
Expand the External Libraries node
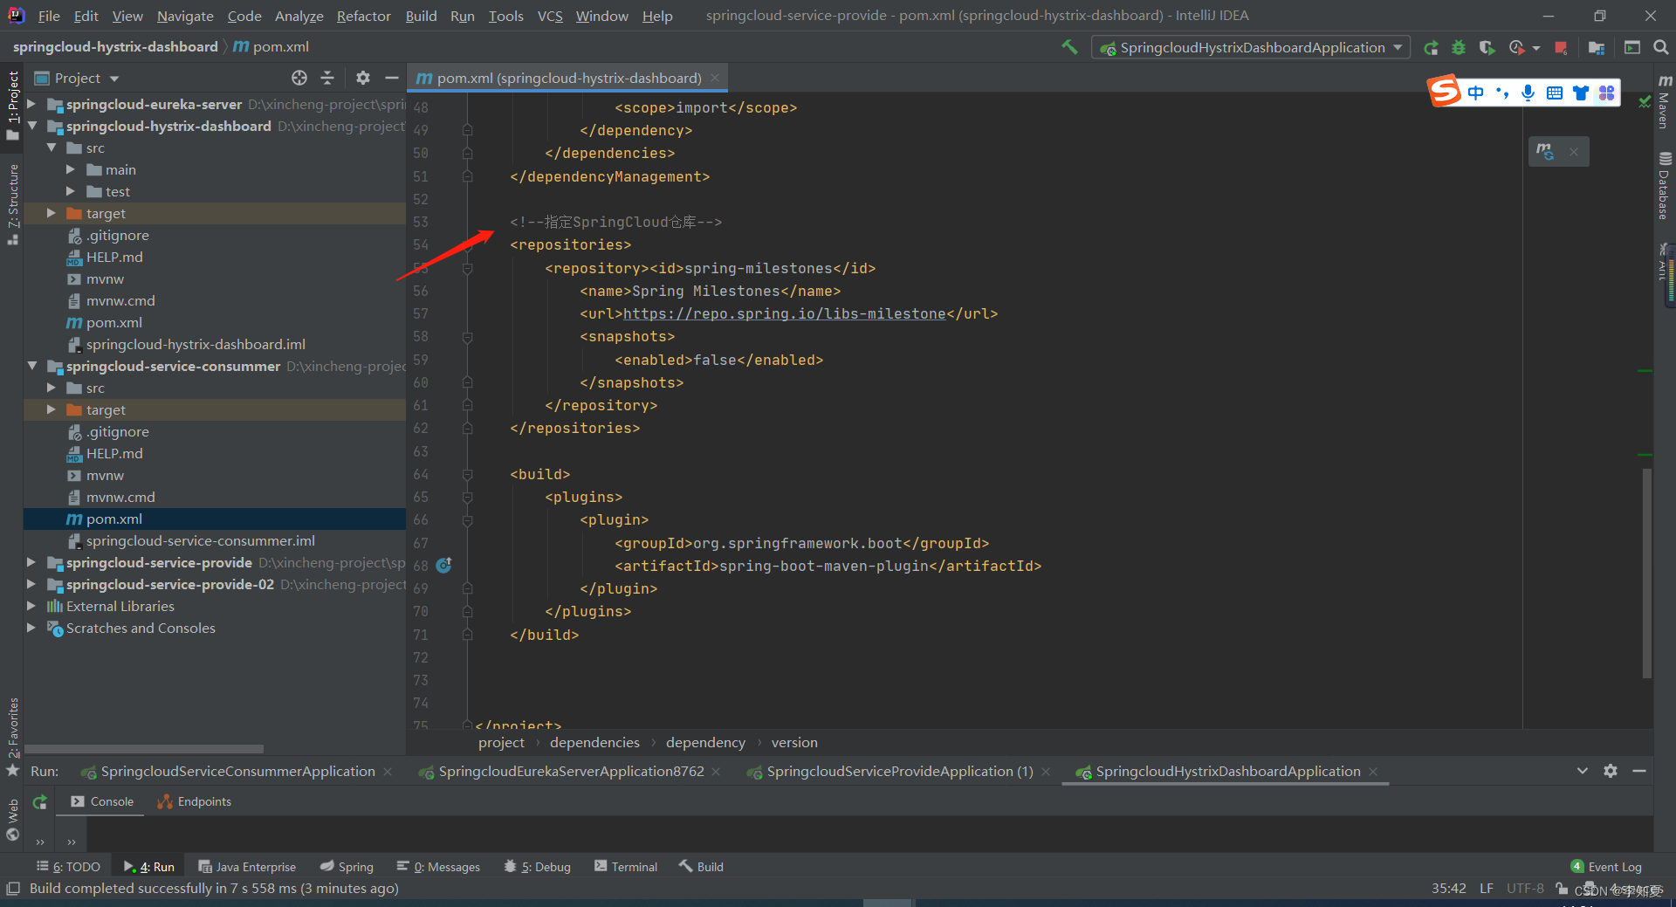tap(31, 607)
